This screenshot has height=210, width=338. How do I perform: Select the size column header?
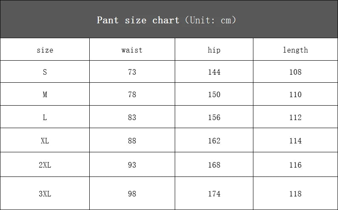pos(45,50)
